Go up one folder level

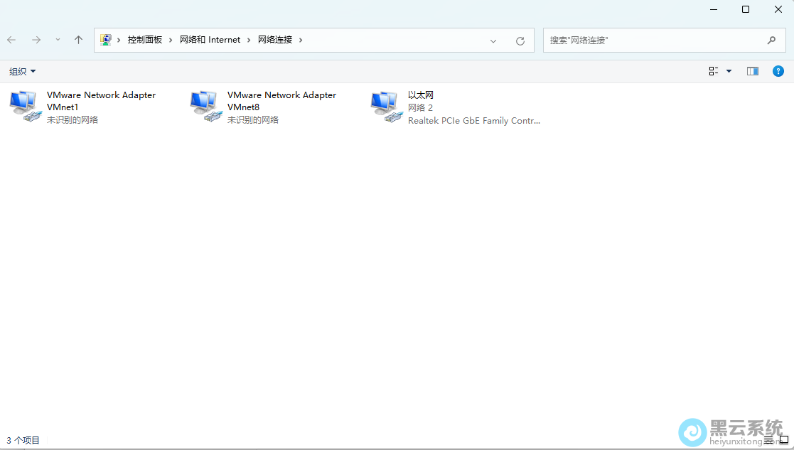click(78, 40)
